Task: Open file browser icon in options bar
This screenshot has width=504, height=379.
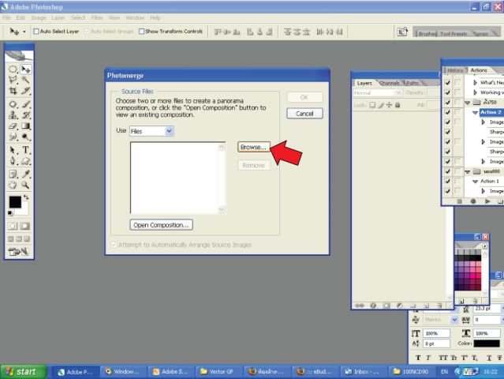Action: [402, 32]
